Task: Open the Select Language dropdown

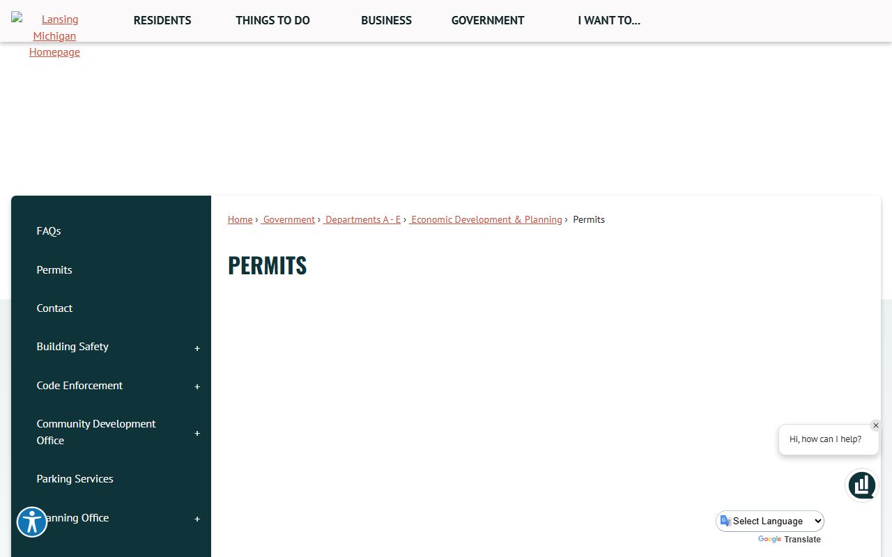Action: (770, 521)
